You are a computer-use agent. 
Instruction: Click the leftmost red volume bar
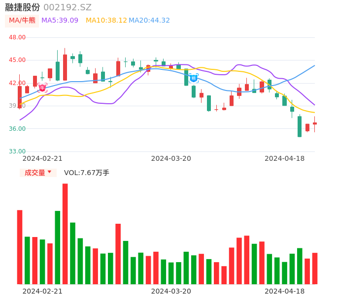pyautogui.click(x=20, y=247)
